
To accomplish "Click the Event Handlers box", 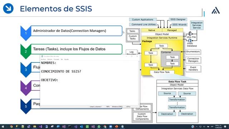I will [193, 68].
